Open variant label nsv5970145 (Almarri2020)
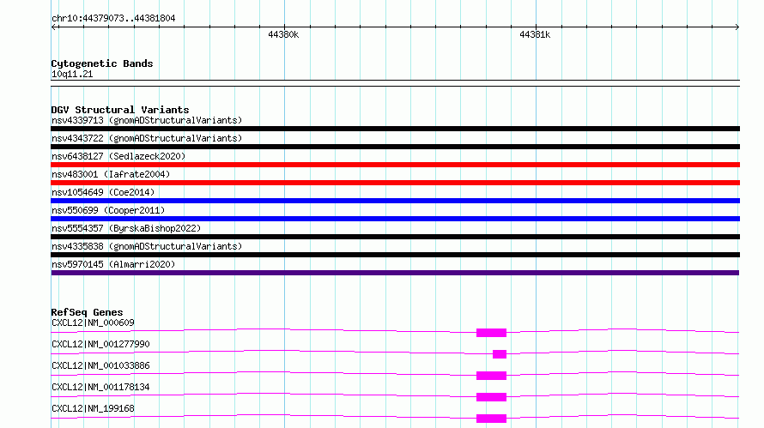This screenshot has height=428, width=764. coord(113,264)
